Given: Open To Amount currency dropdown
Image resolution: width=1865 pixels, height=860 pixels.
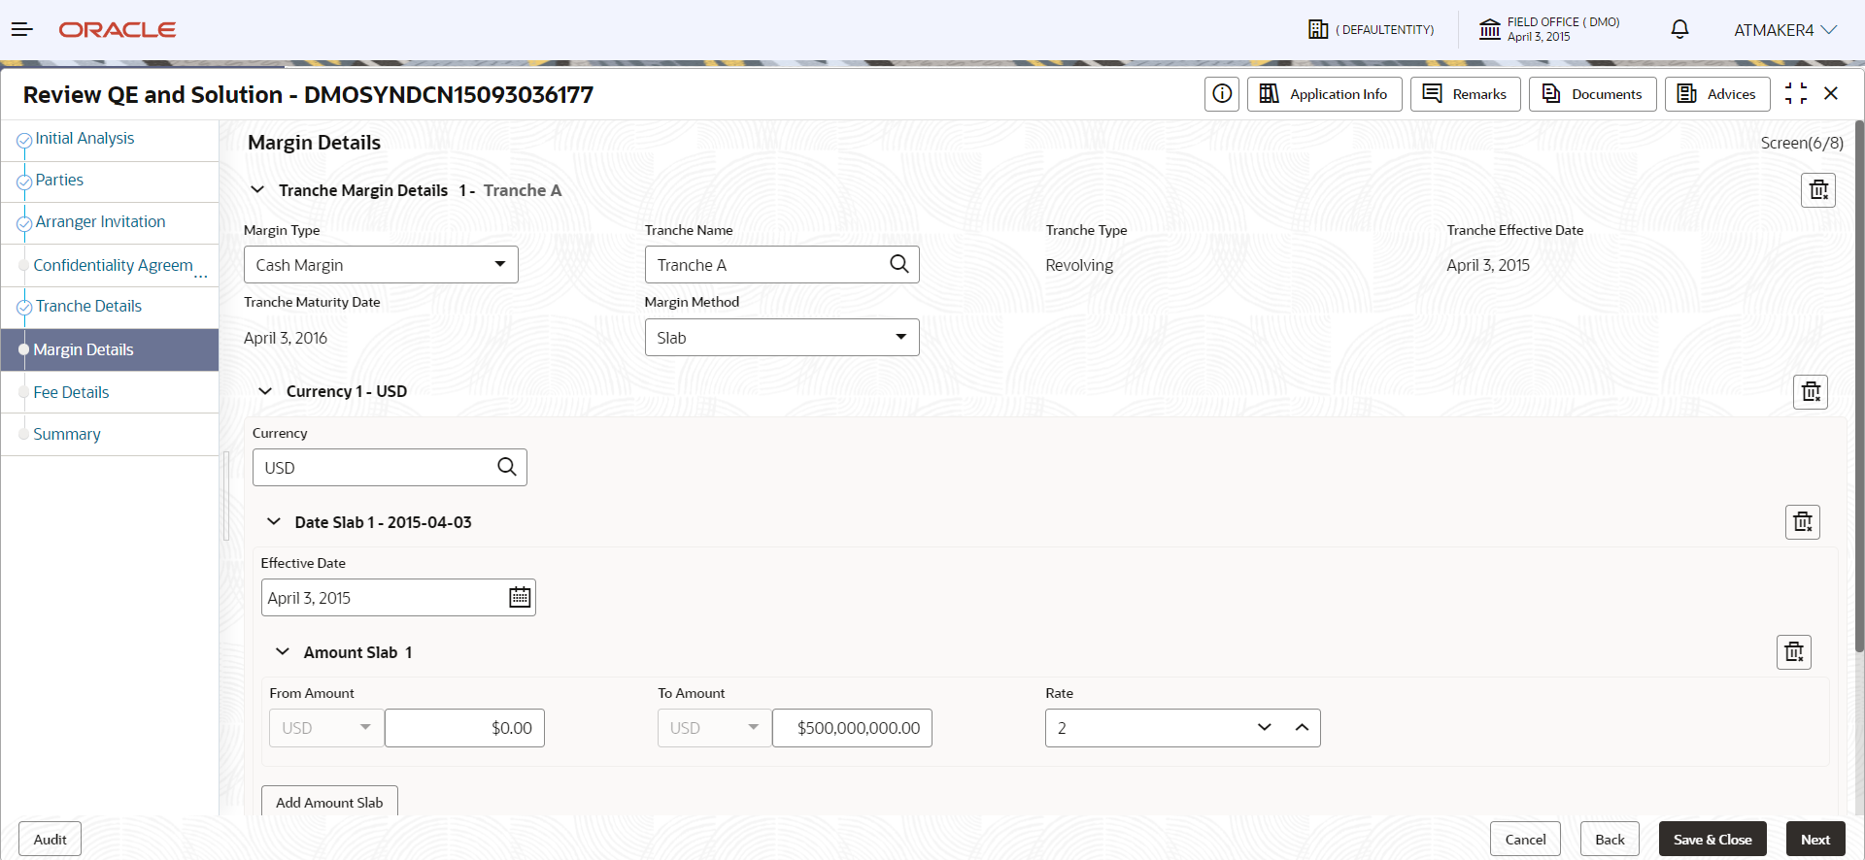Looking at the screenshot, I should (x=714, y=728).
